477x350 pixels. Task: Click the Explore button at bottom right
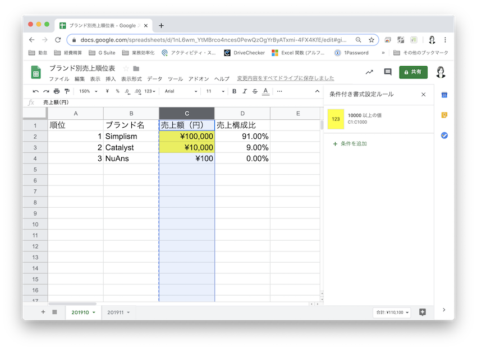coord(423,312)
